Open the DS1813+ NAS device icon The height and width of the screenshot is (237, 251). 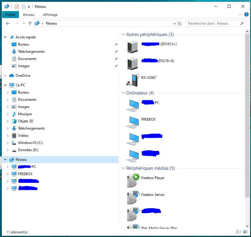[132, 47]
